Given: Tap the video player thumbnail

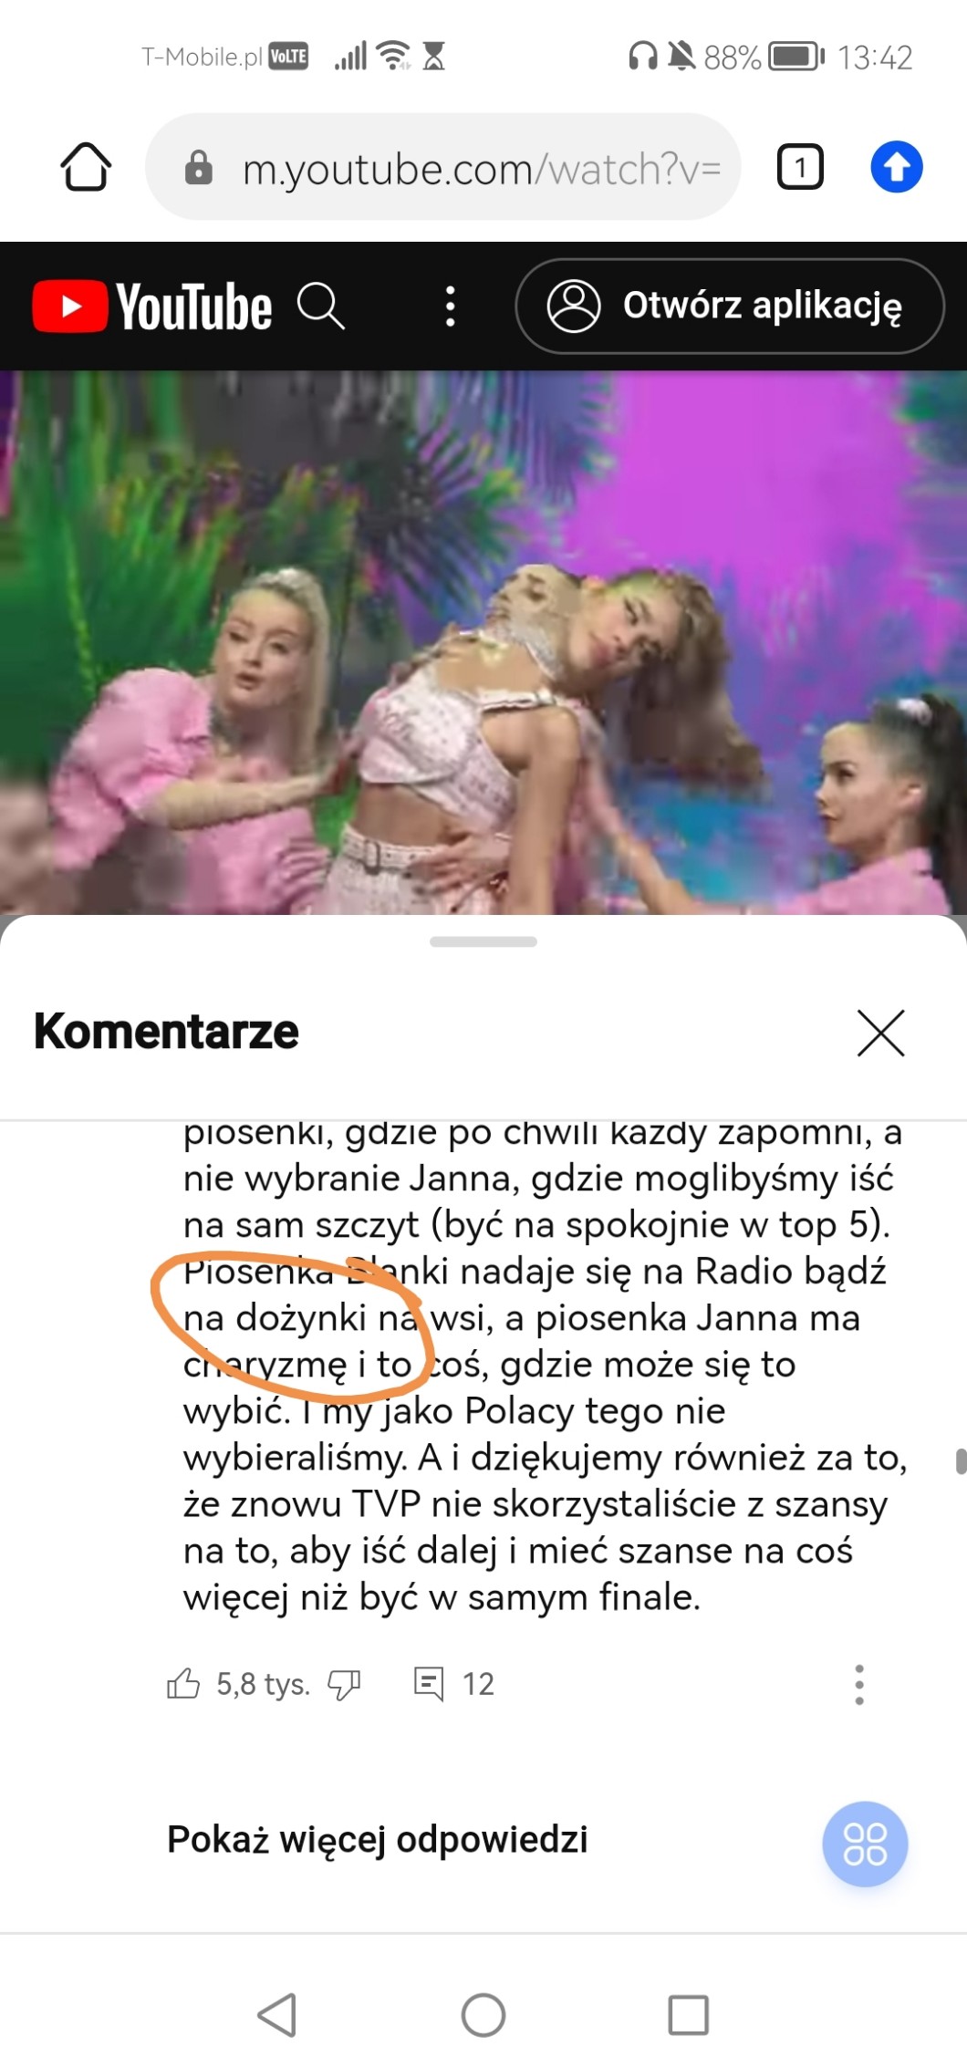Looking at the screenshot, I should pyautogui.click(x=483, y=642).
